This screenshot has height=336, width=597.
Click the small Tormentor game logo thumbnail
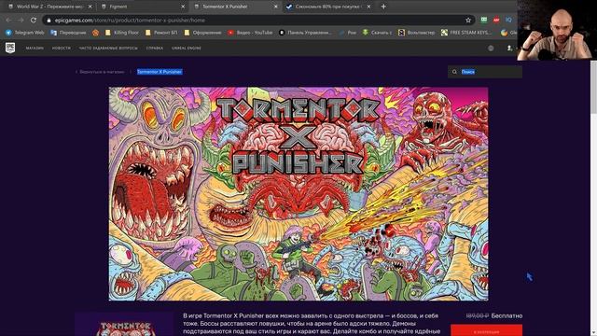tap(124, 325)
